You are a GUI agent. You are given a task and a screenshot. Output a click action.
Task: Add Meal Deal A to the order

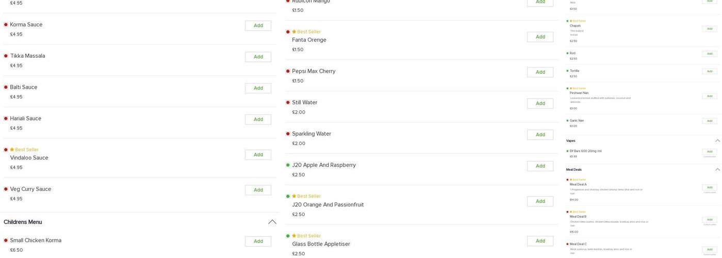coord(710,187)
